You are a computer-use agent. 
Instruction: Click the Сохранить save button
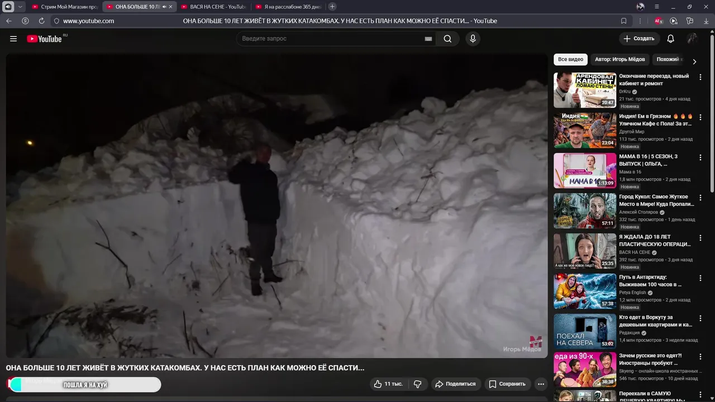coord(507,384)
